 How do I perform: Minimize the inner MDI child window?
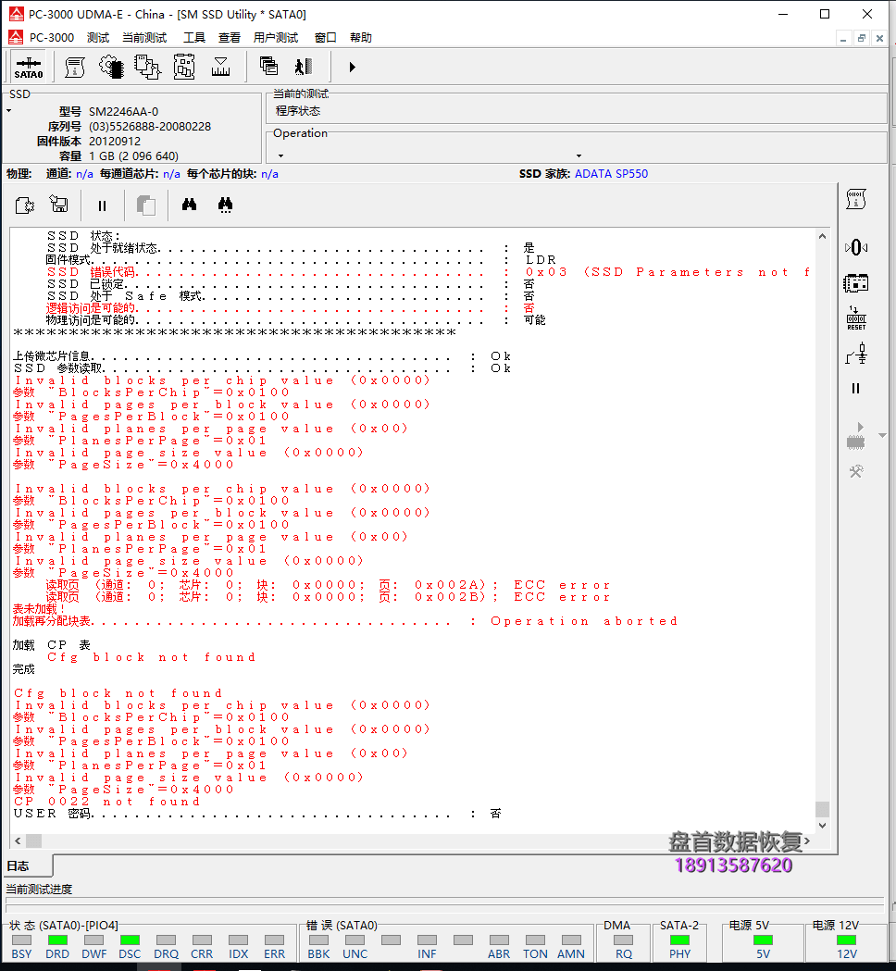[842, 38]
